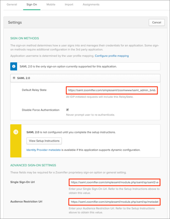The width and height of the screenshot is (170, 219).
Task: Select the SAML 2.0 radio button
Action: (x=14, y=78)
